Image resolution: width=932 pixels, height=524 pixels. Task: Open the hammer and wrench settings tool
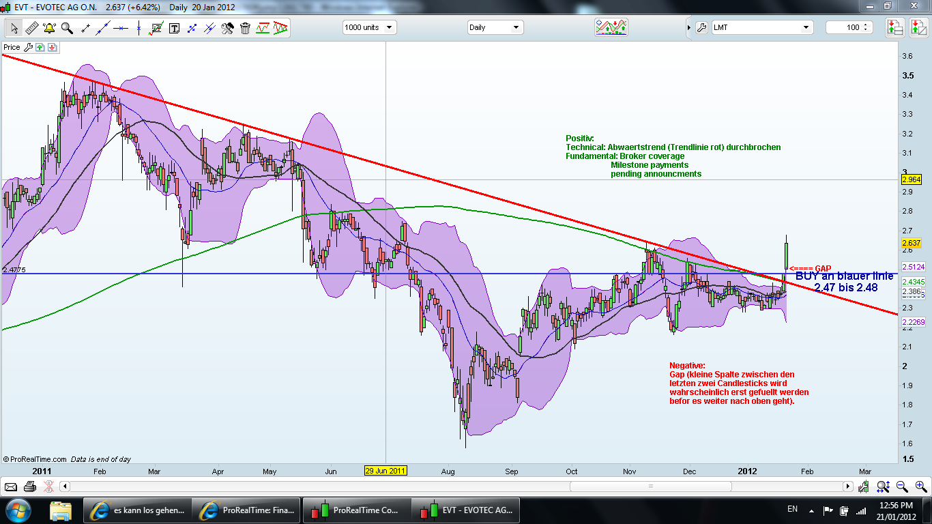tap(227, 28)
